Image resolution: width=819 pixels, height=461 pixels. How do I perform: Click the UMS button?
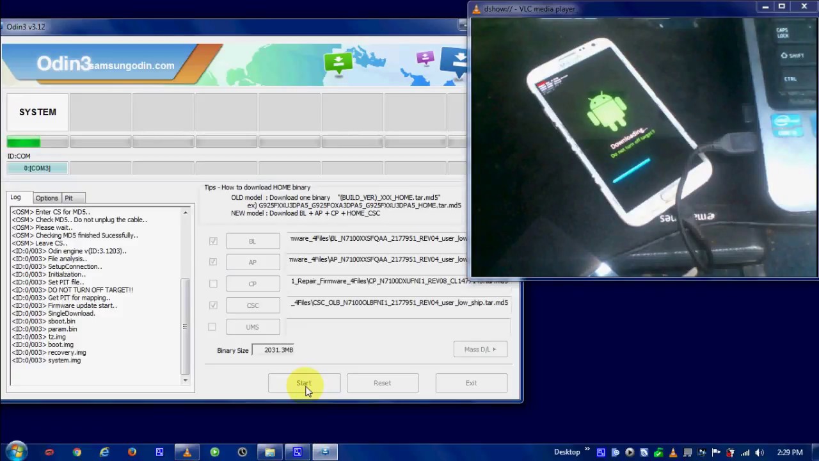[253, 327]
